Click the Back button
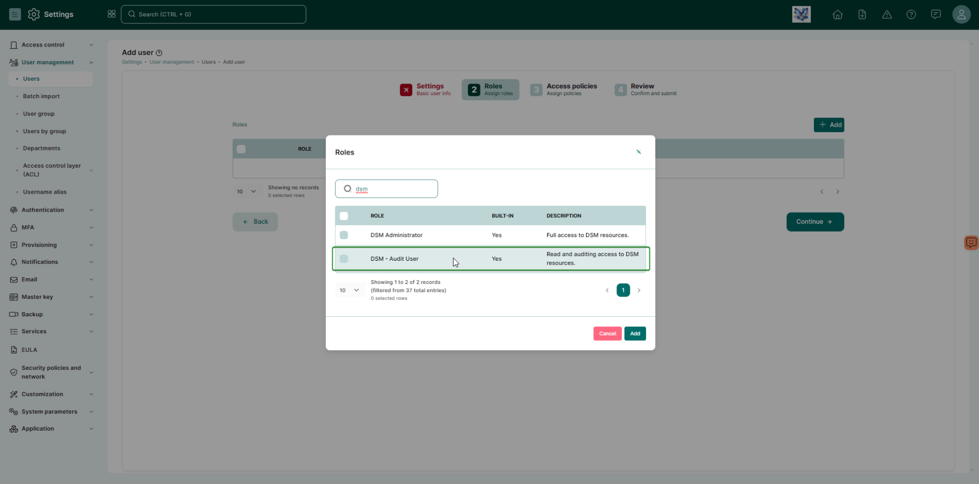 [255, 222]
